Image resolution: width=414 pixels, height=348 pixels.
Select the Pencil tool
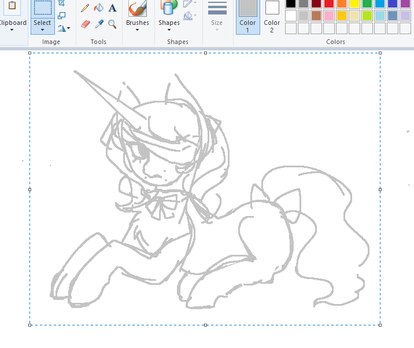click(x=85, y=8)
